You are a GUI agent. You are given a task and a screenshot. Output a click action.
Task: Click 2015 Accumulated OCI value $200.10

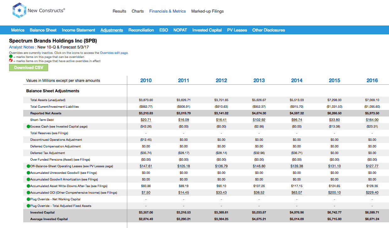point(334,193)
